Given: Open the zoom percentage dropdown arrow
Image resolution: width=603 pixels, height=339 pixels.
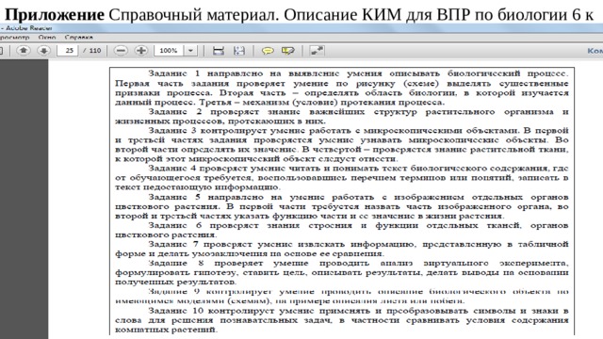Looking at the screenshot, I should [190, 50].
